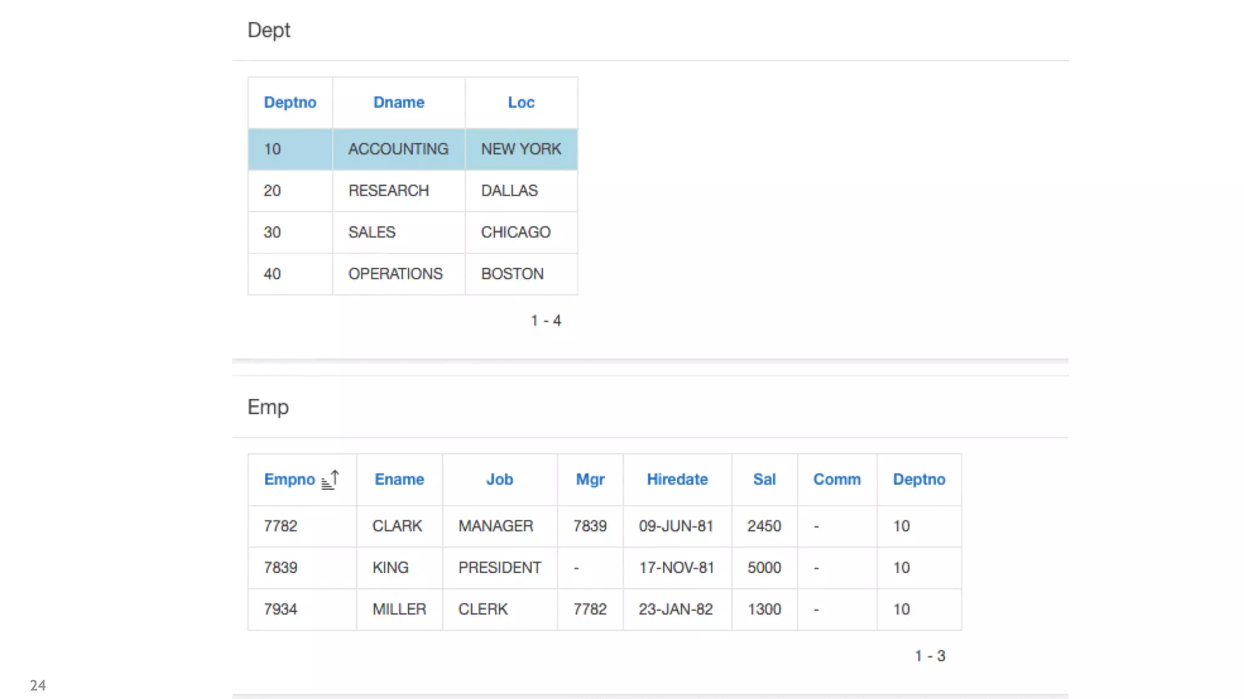Click the Empno column header
Image resolution: width=1244 pixels, height=699 pixels.
point(289,479)
